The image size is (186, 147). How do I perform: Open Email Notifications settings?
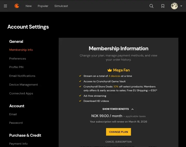point(22,76)
